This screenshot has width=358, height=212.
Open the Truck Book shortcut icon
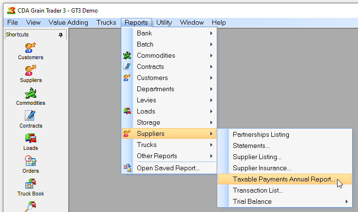pyautogui.click(x=31, y=184)
